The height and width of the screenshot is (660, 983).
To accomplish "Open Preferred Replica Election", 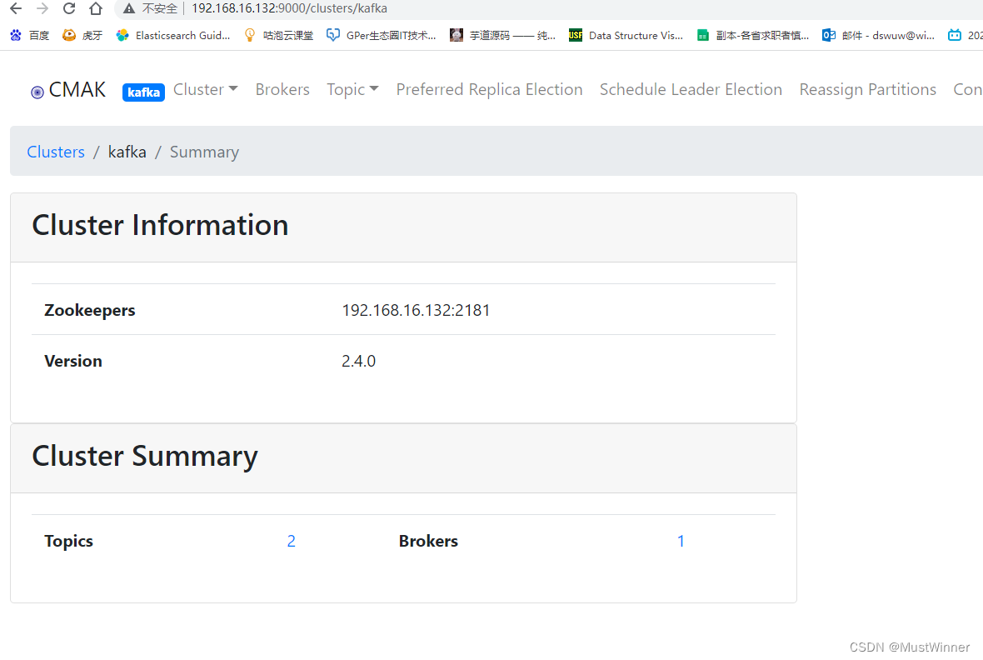I will pyautogui.click(x=489, y=89).
